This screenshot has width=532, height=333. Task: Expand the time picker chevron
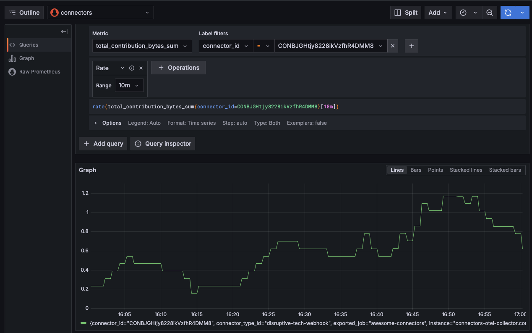coord(475,13)
